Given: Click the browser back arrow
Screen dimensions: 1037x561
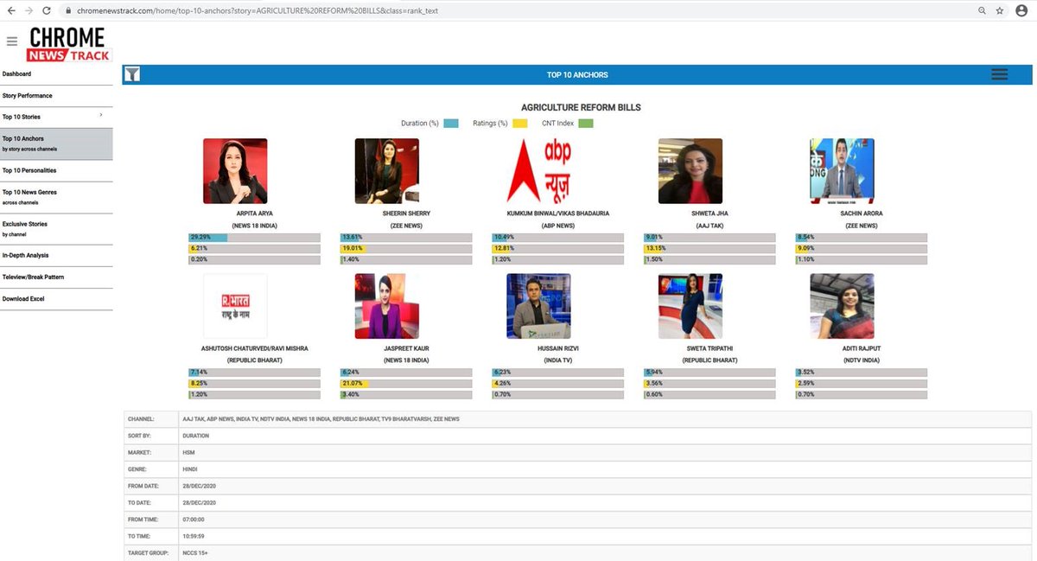Looking at the screenshot, I should point(10,10).
